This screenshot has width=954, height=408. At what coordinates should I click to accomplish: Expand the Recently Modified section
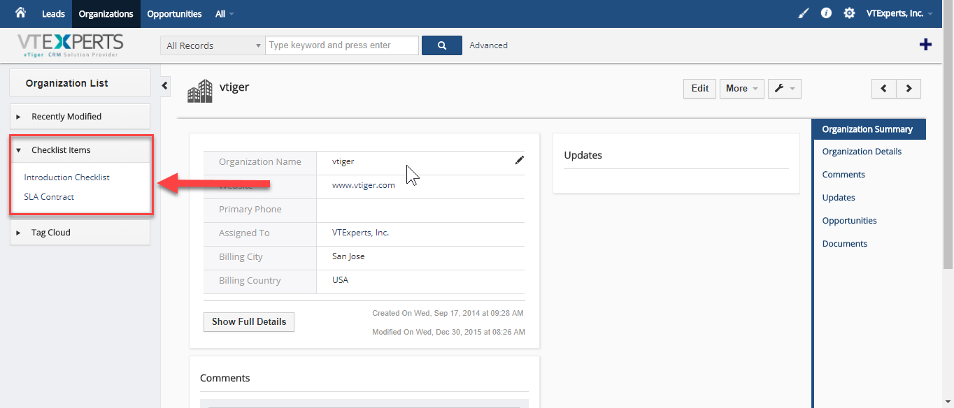tap(80, 117)
